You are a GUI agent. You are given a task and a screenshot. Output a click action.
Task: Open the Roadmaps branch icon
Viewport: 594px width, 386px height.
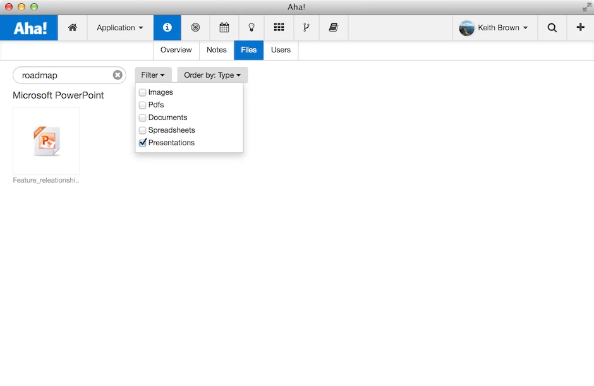click(306, 27)
